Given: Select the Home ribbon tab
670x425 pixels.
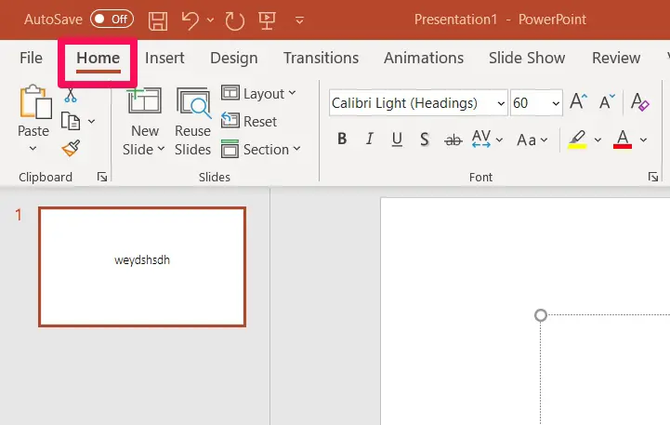Looking at the screenshot, I should pyautogui.click(x=98, y=58).
